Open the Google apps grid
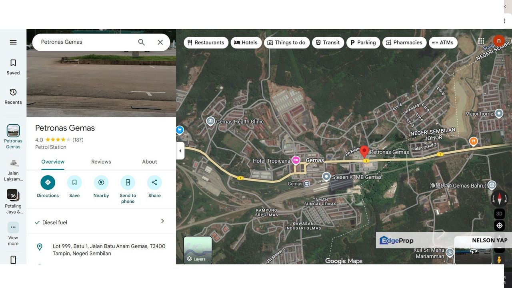 [x=481, y=41]
